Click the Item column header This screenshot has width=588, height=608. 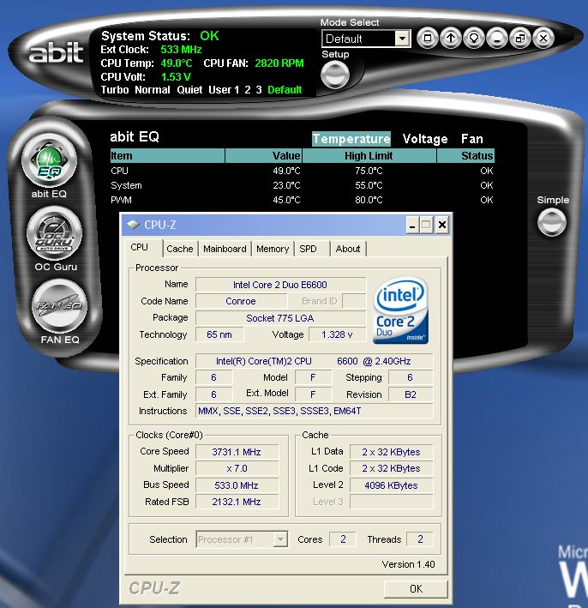pyautogui.click(x=167, y=155)
